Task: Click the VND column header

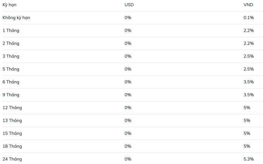Action: (248, 5)
